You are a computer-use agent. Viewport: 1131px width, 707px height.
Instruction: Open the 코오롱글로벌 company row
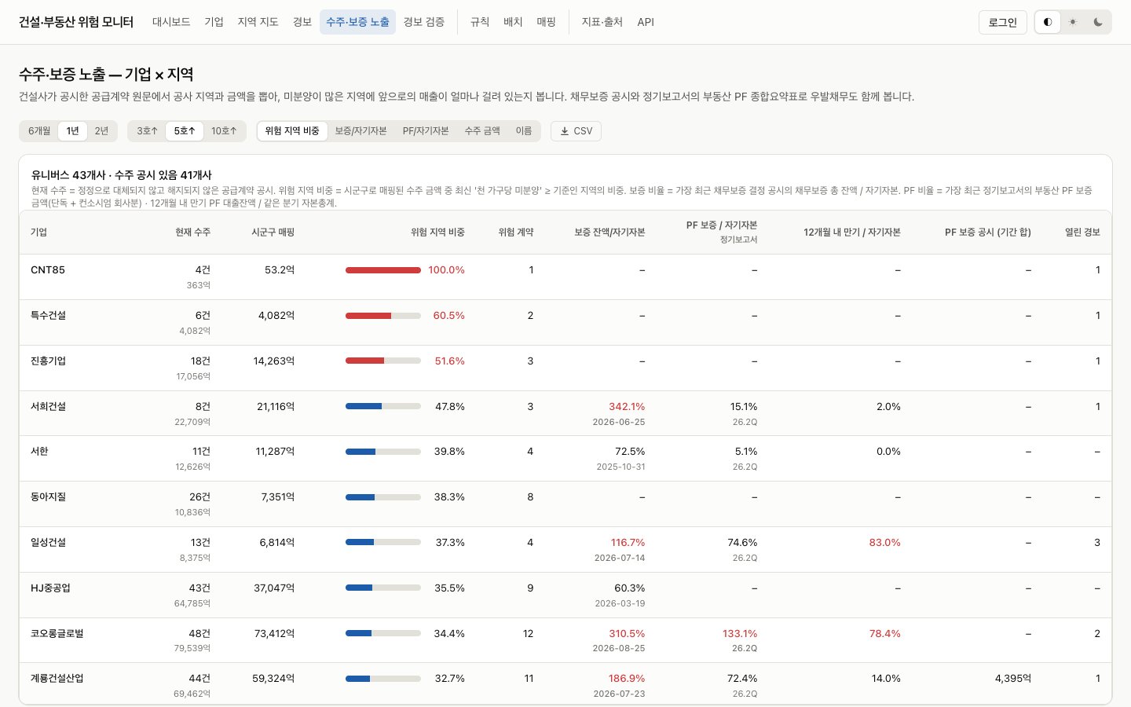[565, 640]
